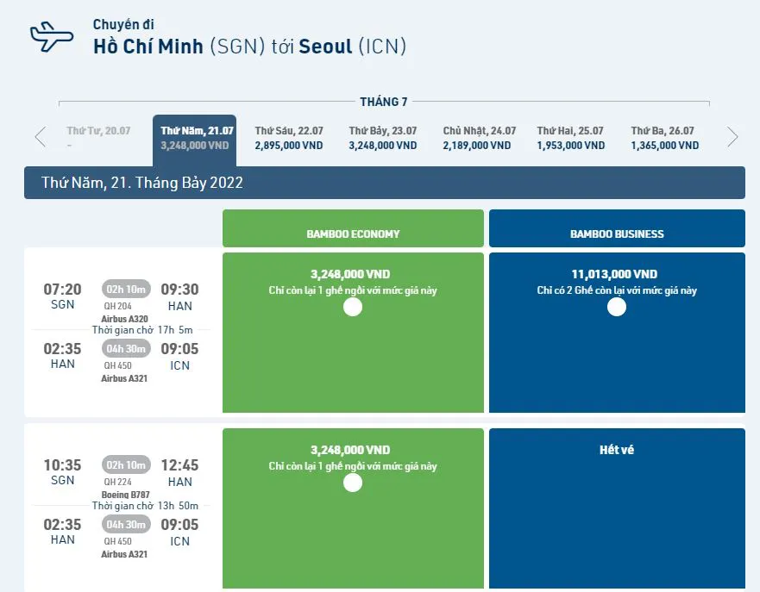Choose Thứ Hai, 25.07 date tab
The image size is (760, 592).
570,138
